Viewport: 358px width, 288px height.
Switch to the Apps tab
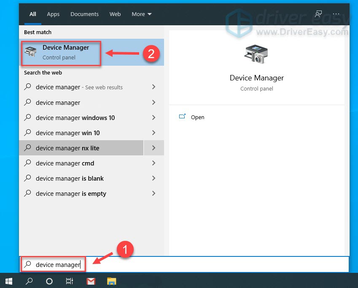tap(53, 14)
